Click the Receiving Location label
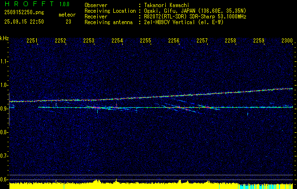297x189 pixels. [110, 11]
